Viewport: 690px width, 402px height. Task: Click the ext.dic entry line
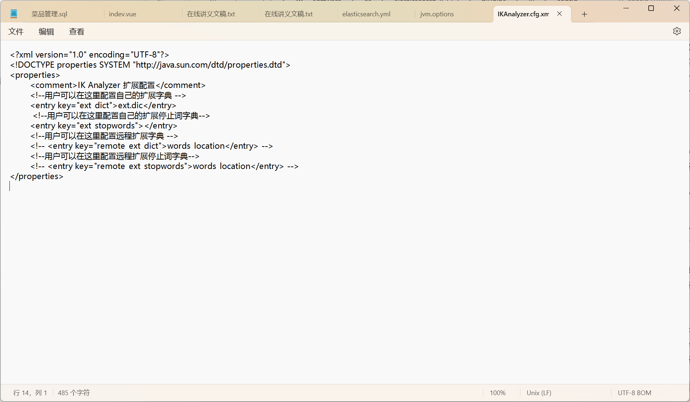coord(103,105)
